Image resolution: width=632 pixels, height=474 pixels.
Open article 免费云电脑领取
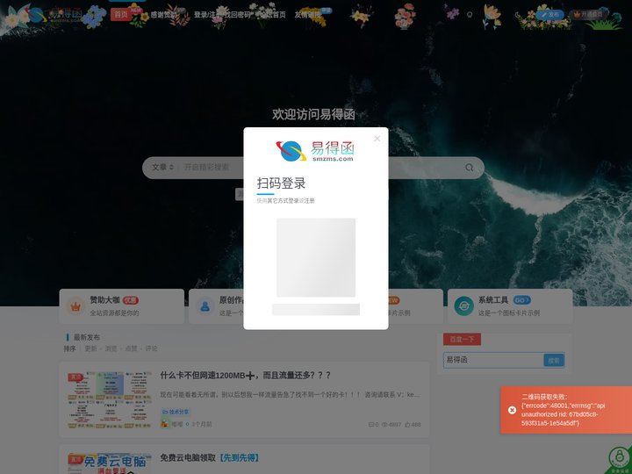click(209, 457)
